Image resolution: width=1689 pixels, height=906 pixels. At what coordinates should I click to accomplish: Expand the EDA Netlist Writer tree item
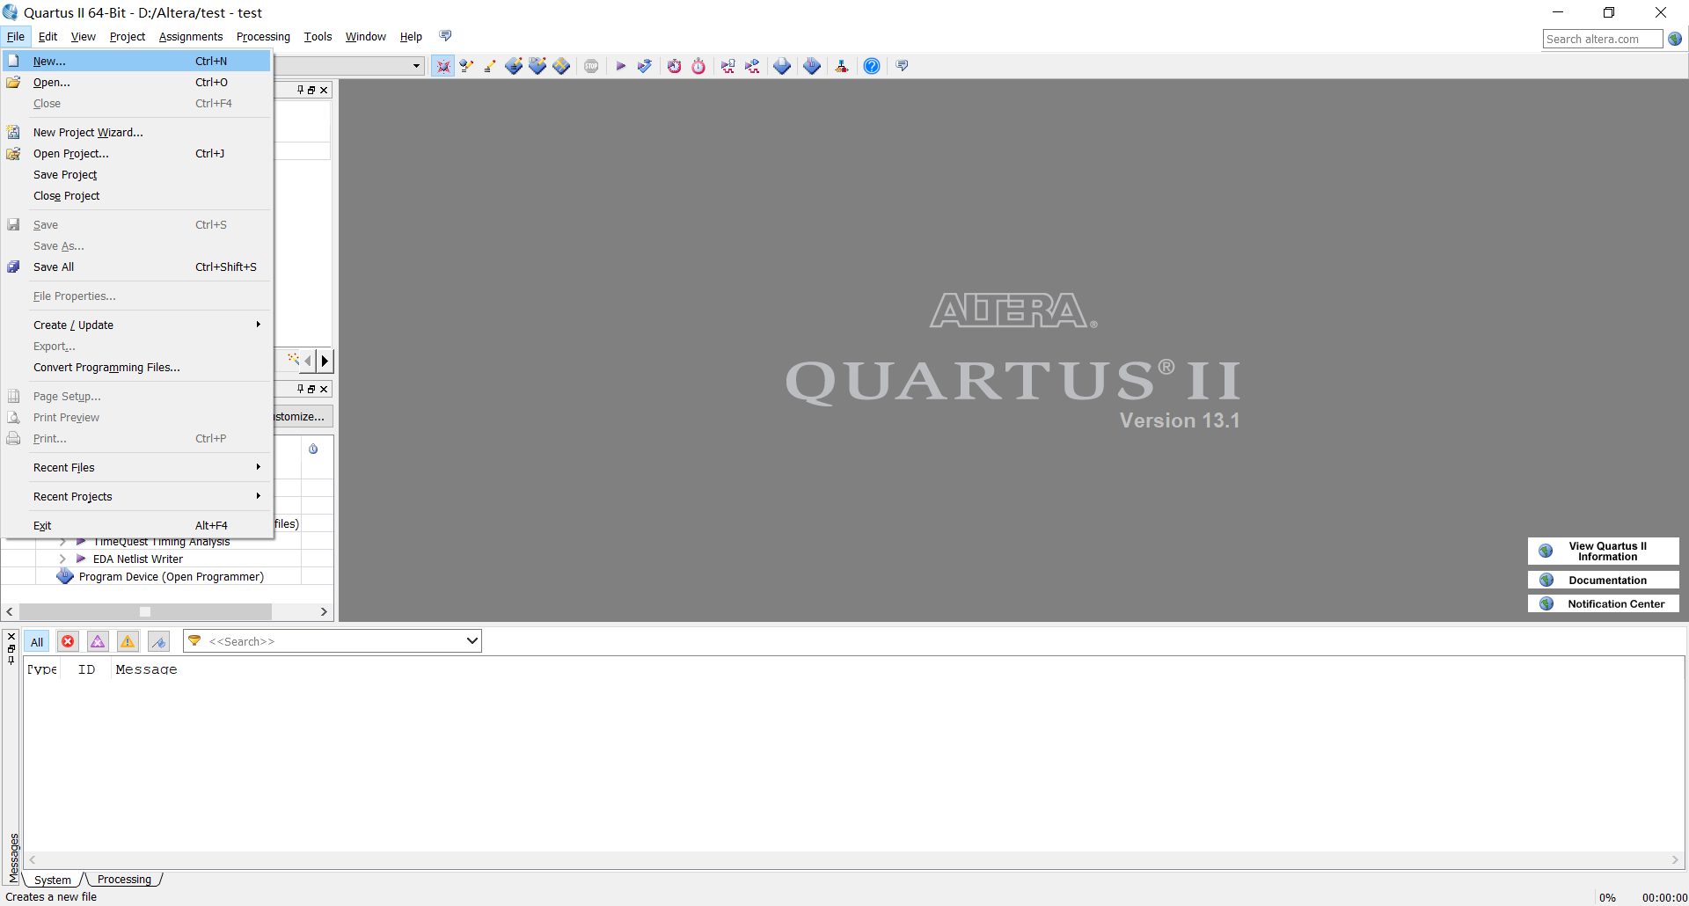[x=63, y=559]
